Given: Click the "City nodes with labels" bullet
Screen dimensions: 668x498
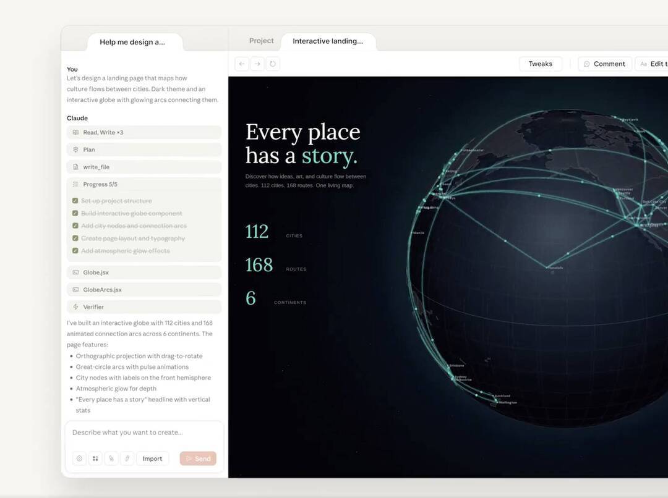Looking at the screenshot, I should [143, 378].
